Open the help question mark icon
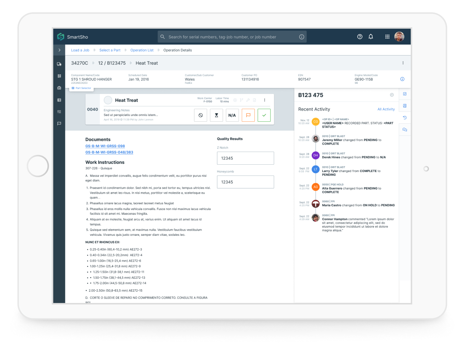Image resolution: width=464 pixels, height=346 pixels. click(360, 37)
